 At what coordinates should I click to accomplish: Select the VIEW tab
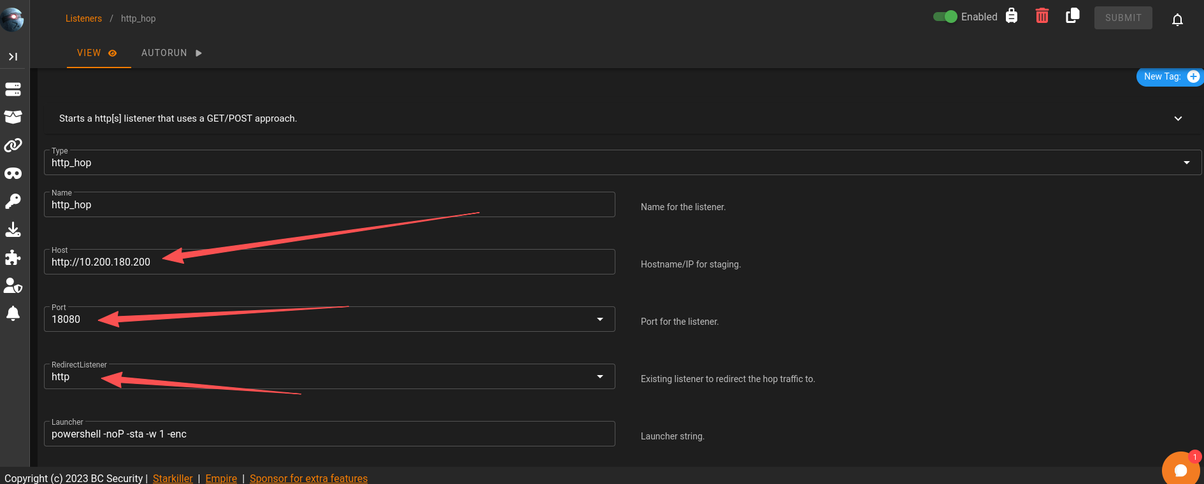tap(97, 53)
